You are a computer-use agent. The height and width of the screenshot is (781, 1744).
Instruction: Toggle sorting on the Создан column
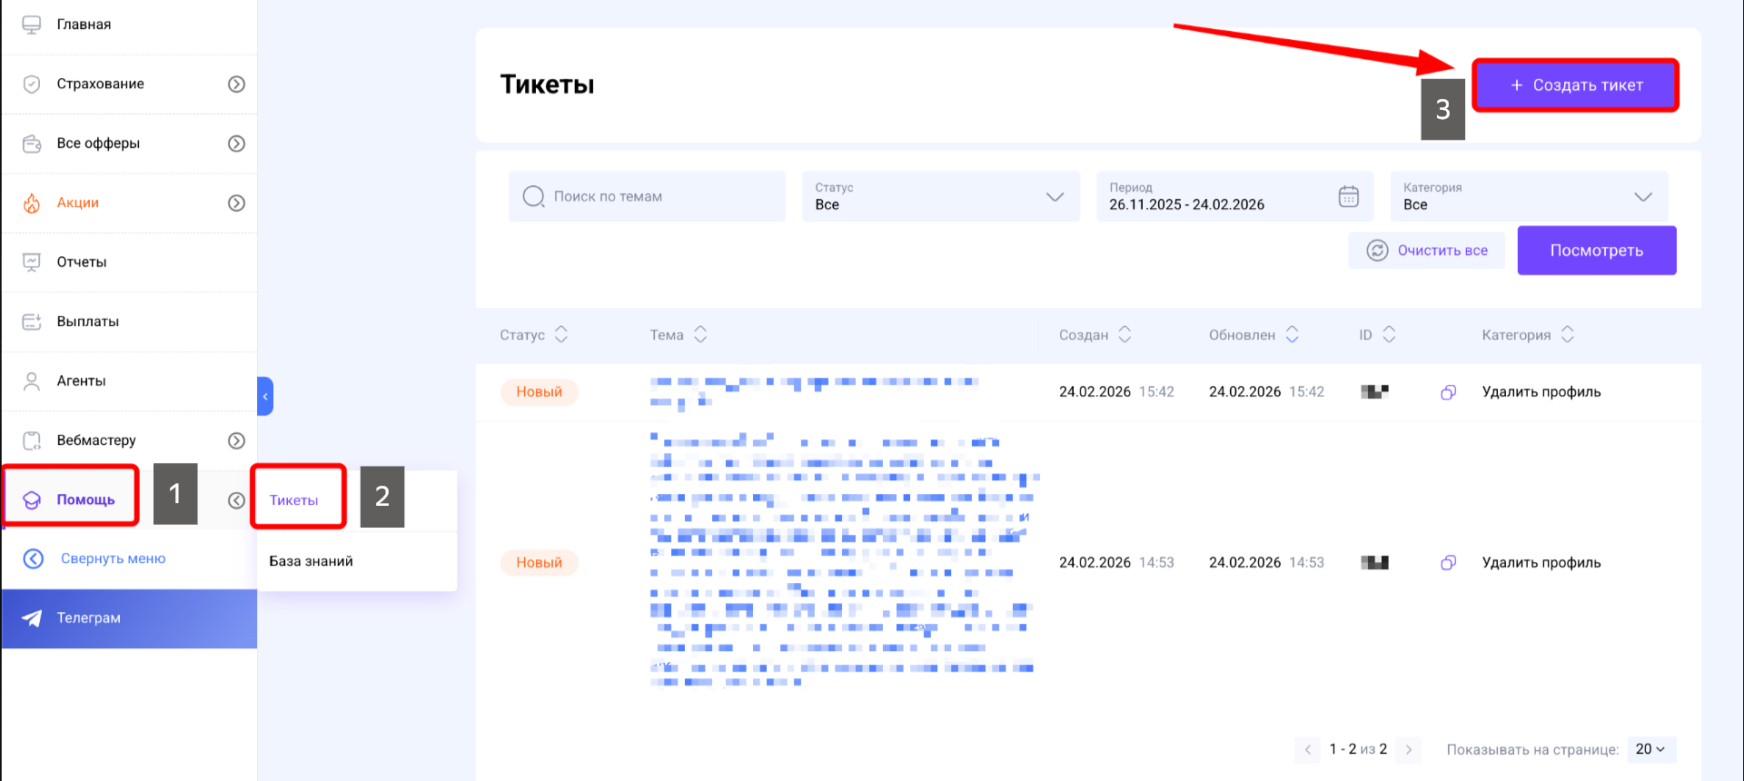(1125, 335)
